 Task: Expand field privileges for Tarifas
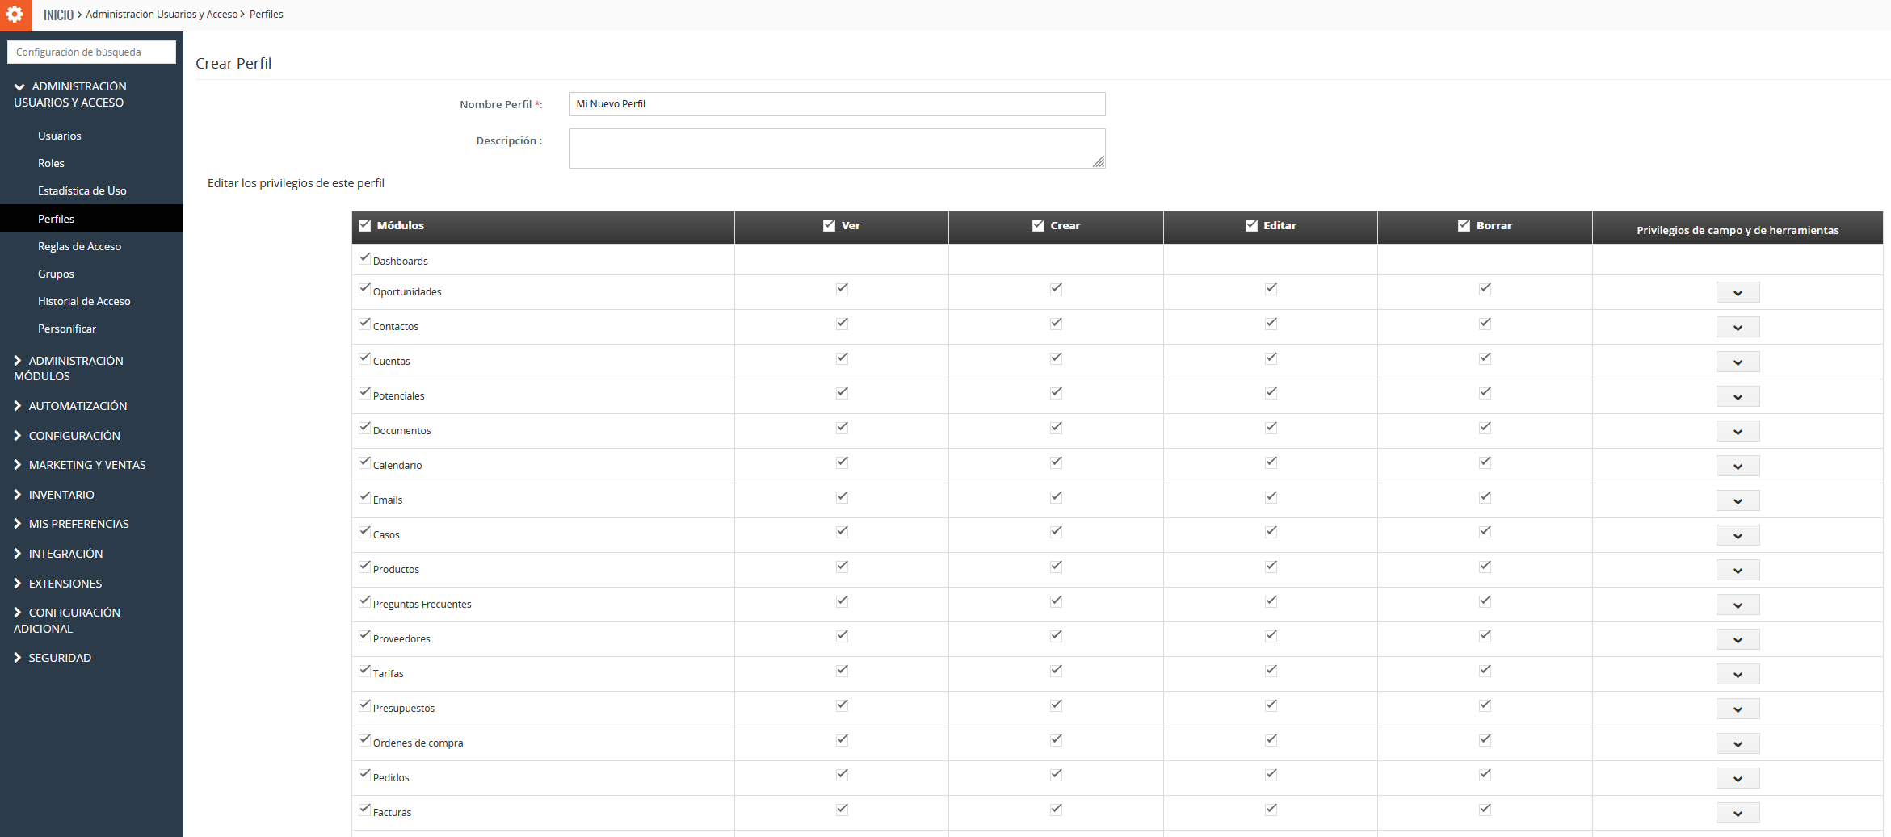pyautogui.click(x=1738, y=674)
